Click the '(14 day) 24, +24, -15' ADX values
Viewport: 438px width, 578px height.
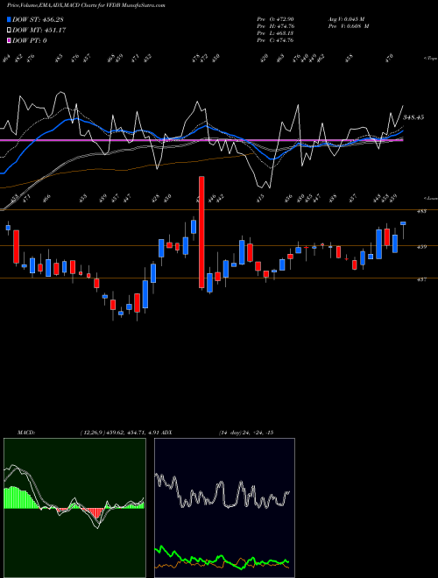246,433
